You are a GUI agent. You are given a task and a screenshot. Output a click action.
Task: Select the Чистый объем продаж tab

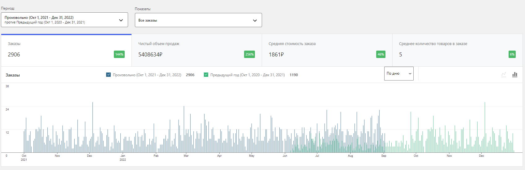pos(197,50)
